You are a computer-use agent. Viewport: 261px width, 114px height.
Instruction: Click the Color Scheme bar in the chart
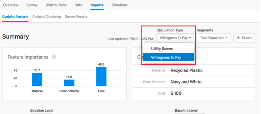pos(69,83)
